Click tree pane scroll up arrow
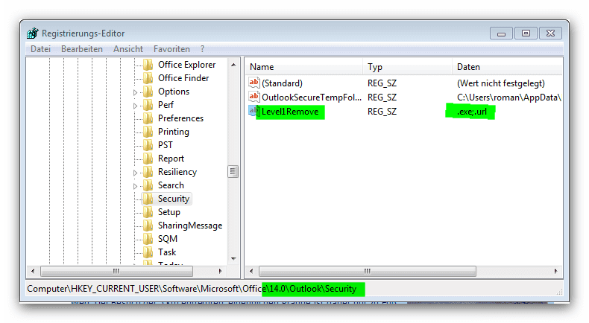 (x=233, y=65)
